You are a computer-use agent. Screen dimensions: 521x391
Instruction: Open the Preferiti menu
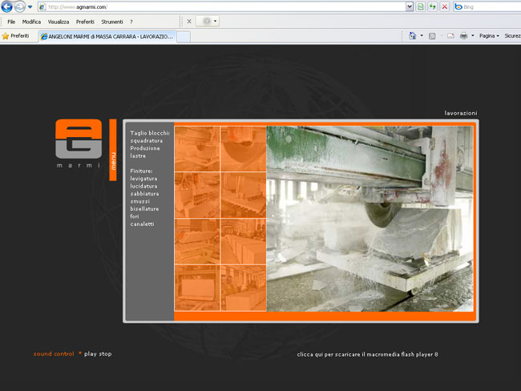pos(85,22)
